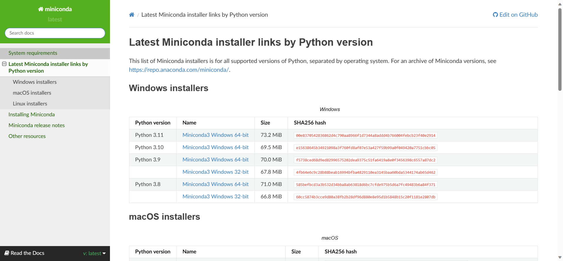Screen dimensions: 563x261
Task: Click the Windows table caption
Action: [330, 109]
